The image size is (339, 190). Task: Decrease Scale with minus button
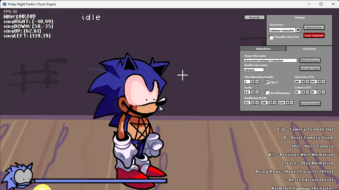tap(257, 92)
